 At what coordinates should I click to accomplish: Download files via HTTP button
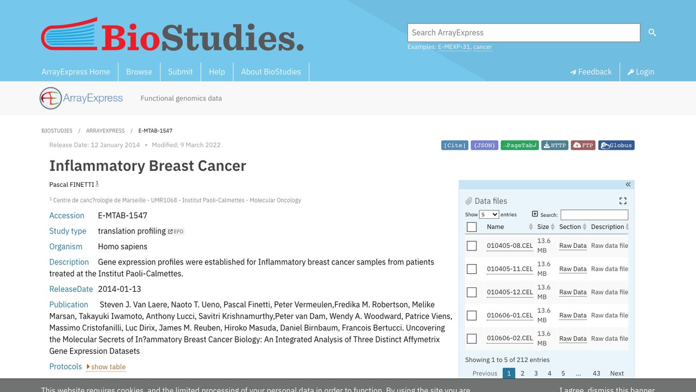(555, 145)
